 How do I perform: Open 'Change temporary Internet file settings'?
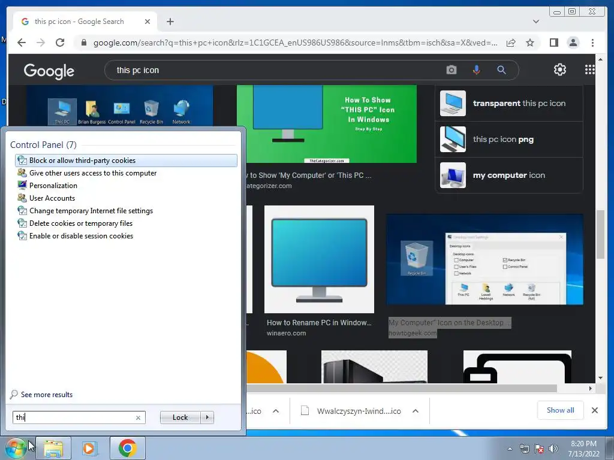(126, 210)
